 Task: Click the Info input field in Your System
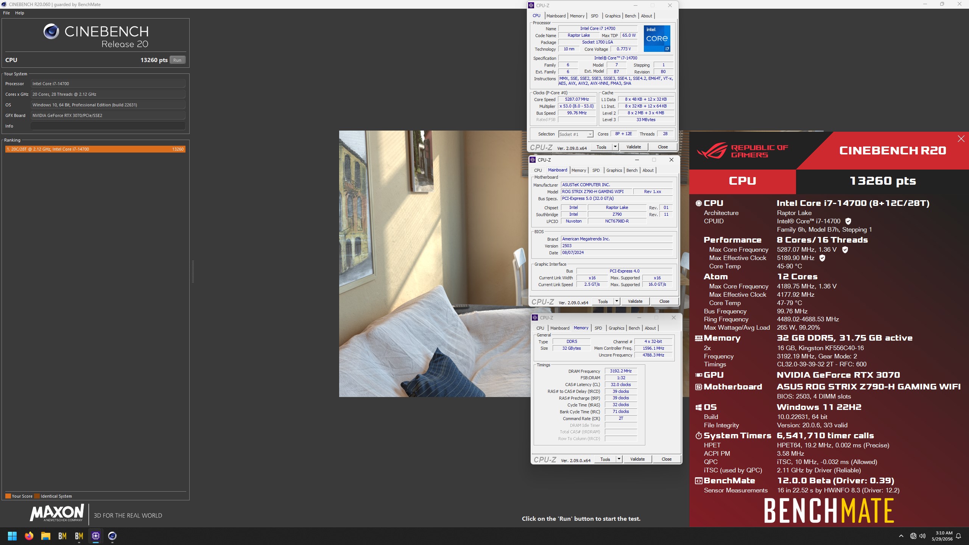pos(108,126)
